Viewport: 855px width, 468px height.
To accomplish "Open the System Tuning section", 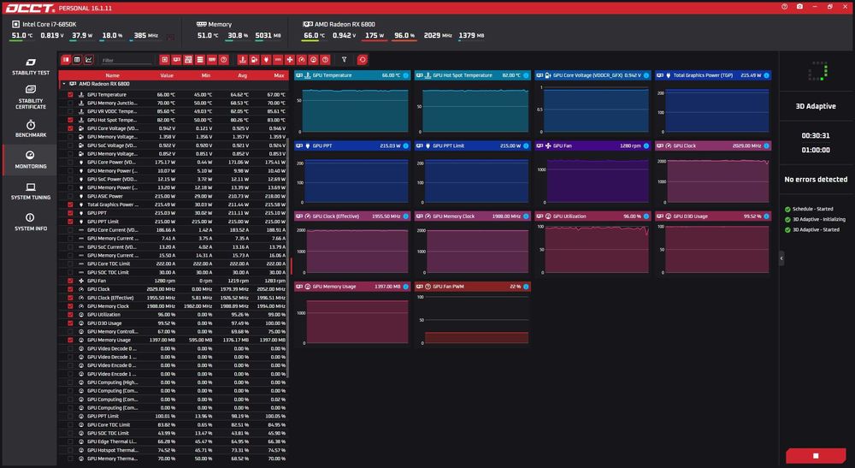I will click(31, 192).
